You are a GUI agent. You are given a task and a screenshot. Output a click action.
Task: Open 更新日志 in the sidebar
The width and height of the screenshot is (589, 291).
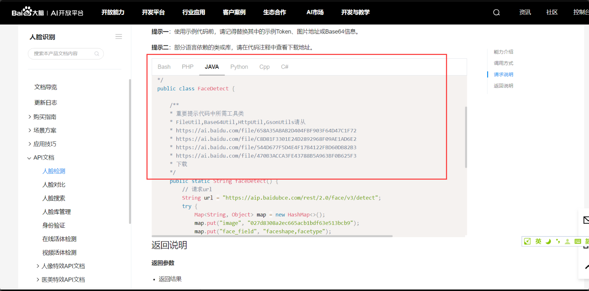(46, 103)
